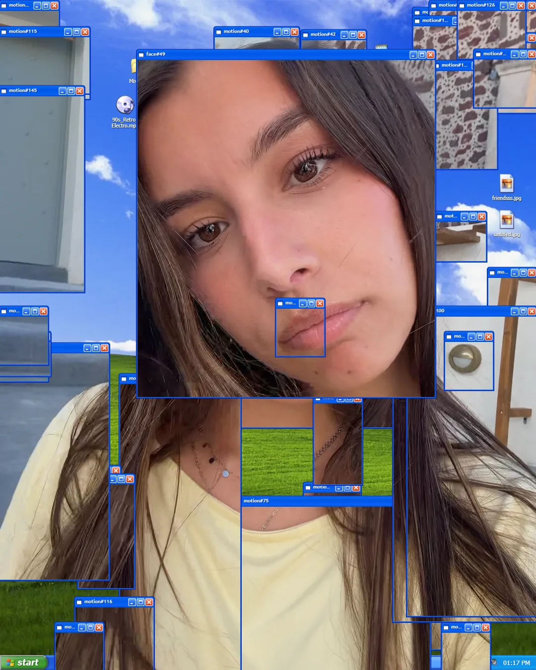Select the motion#145 title text
536x670 pixels.
tap(23, 90)
